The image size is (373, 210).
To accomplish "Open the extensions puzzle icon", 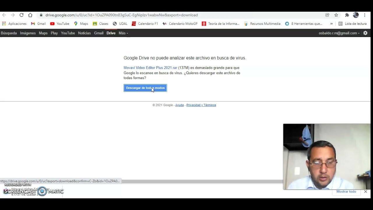I will tap(347, 15).
